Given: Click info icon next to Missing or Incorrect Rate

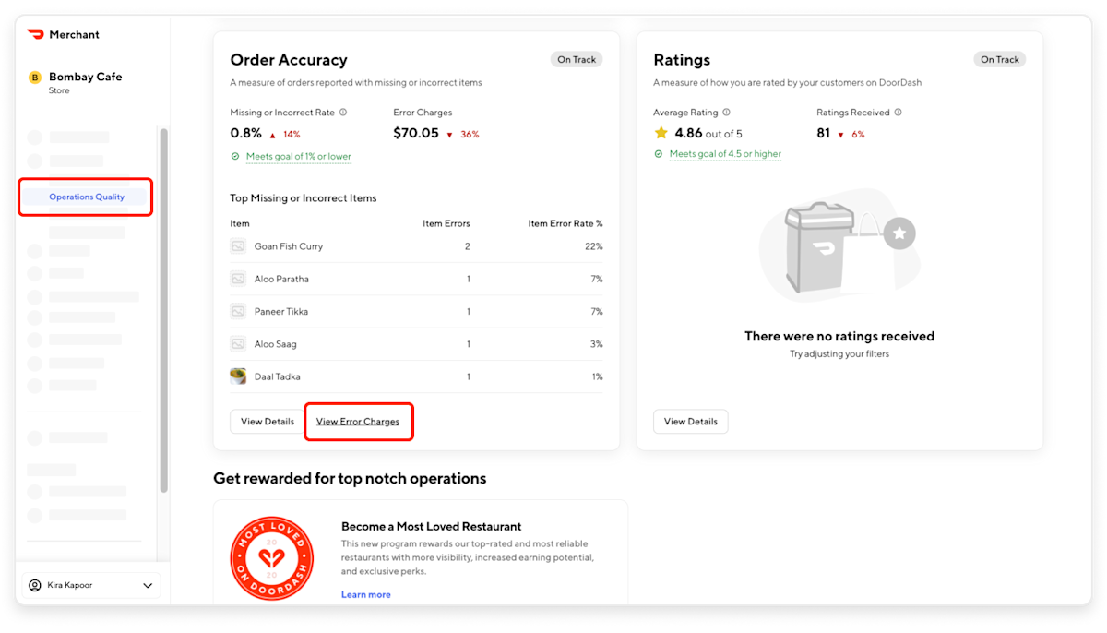Looking at the screenshot, I should click(343, 113).
